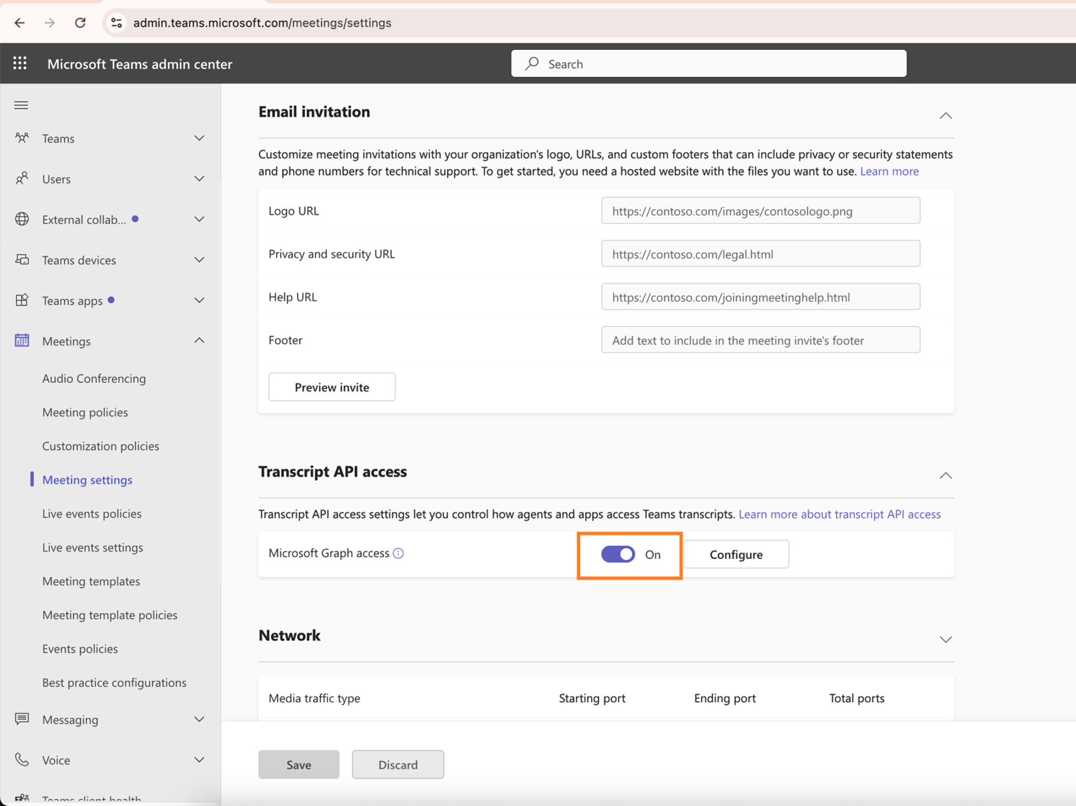This screenshot has width=1076, height=806.
Task: Expand the Teams apps chevron
Action: point(199,300)
